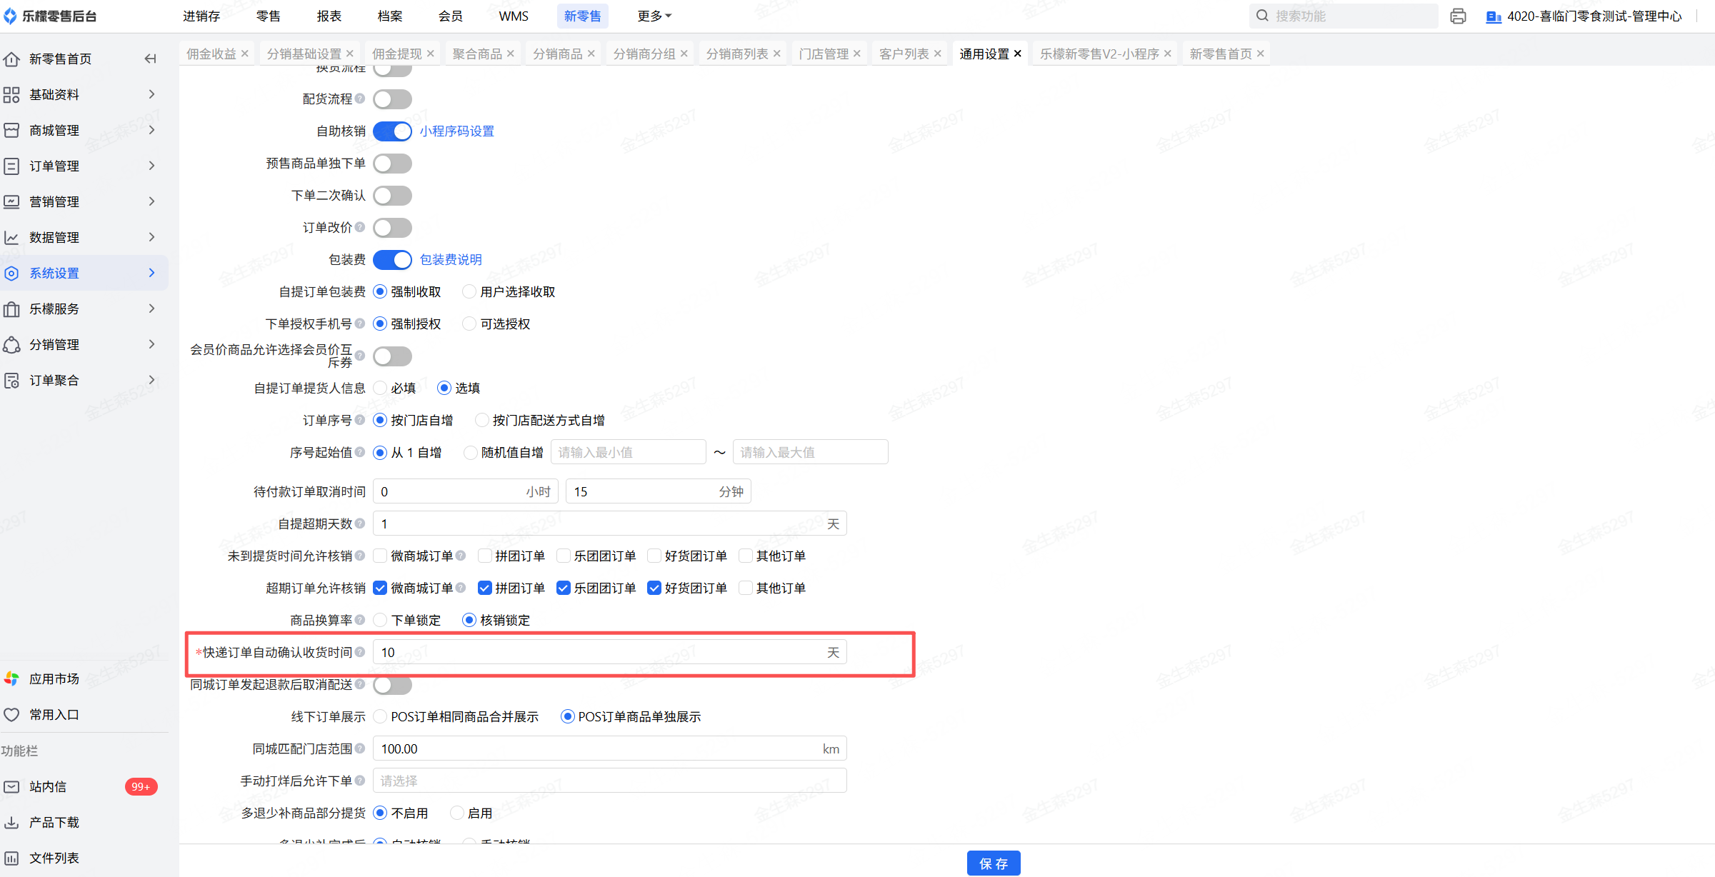
Task: Click 产品下载 download icon
Action: tap(11, 822)
